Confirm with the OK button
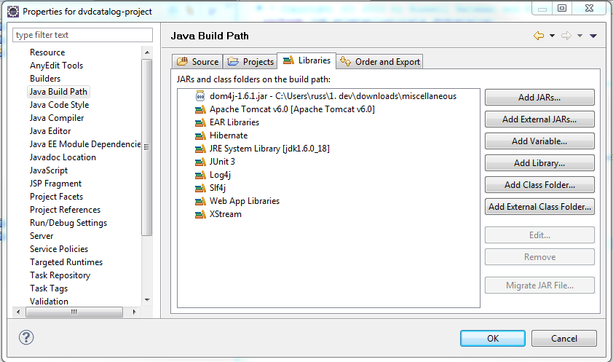The height and width of the screenshot is (362, 613). point(493,339)
